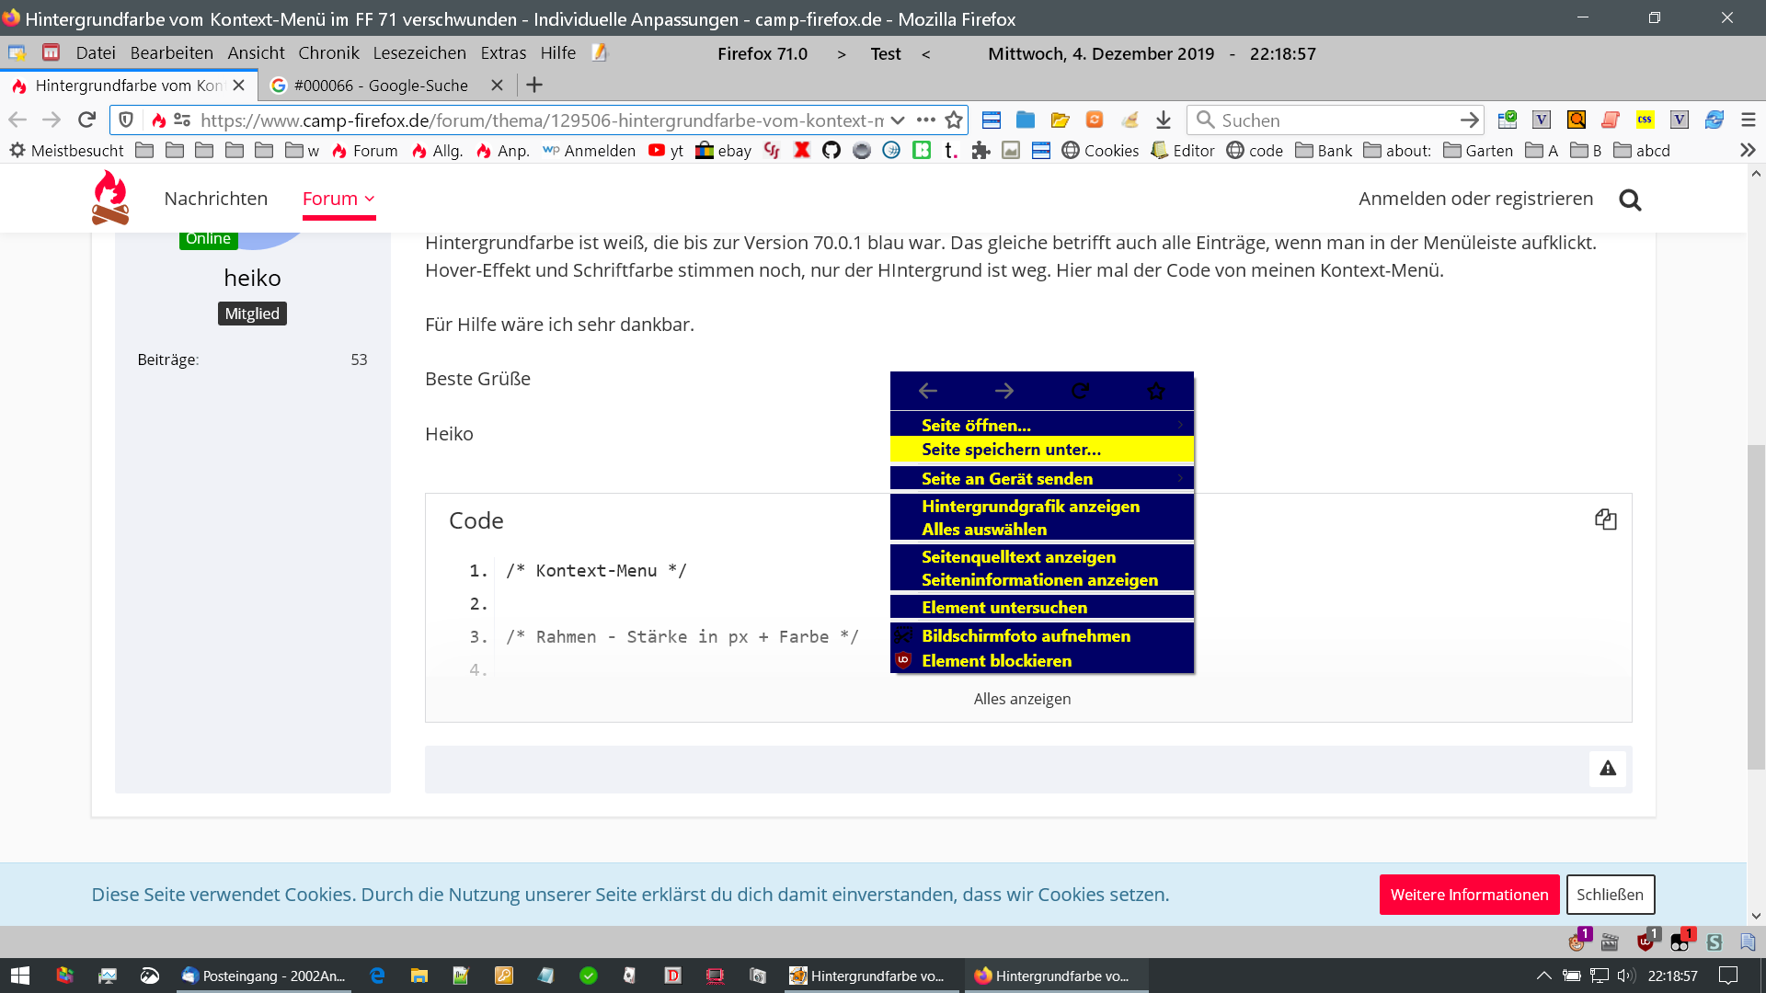
Task: Show more bookmarks overflow chevron
Action: pyautogui.click(x=1748, y=151)
